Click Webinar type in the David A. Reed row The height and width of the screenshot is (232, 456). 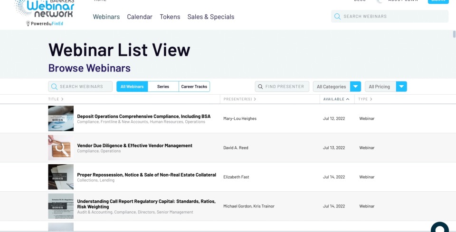click(367, 148)
